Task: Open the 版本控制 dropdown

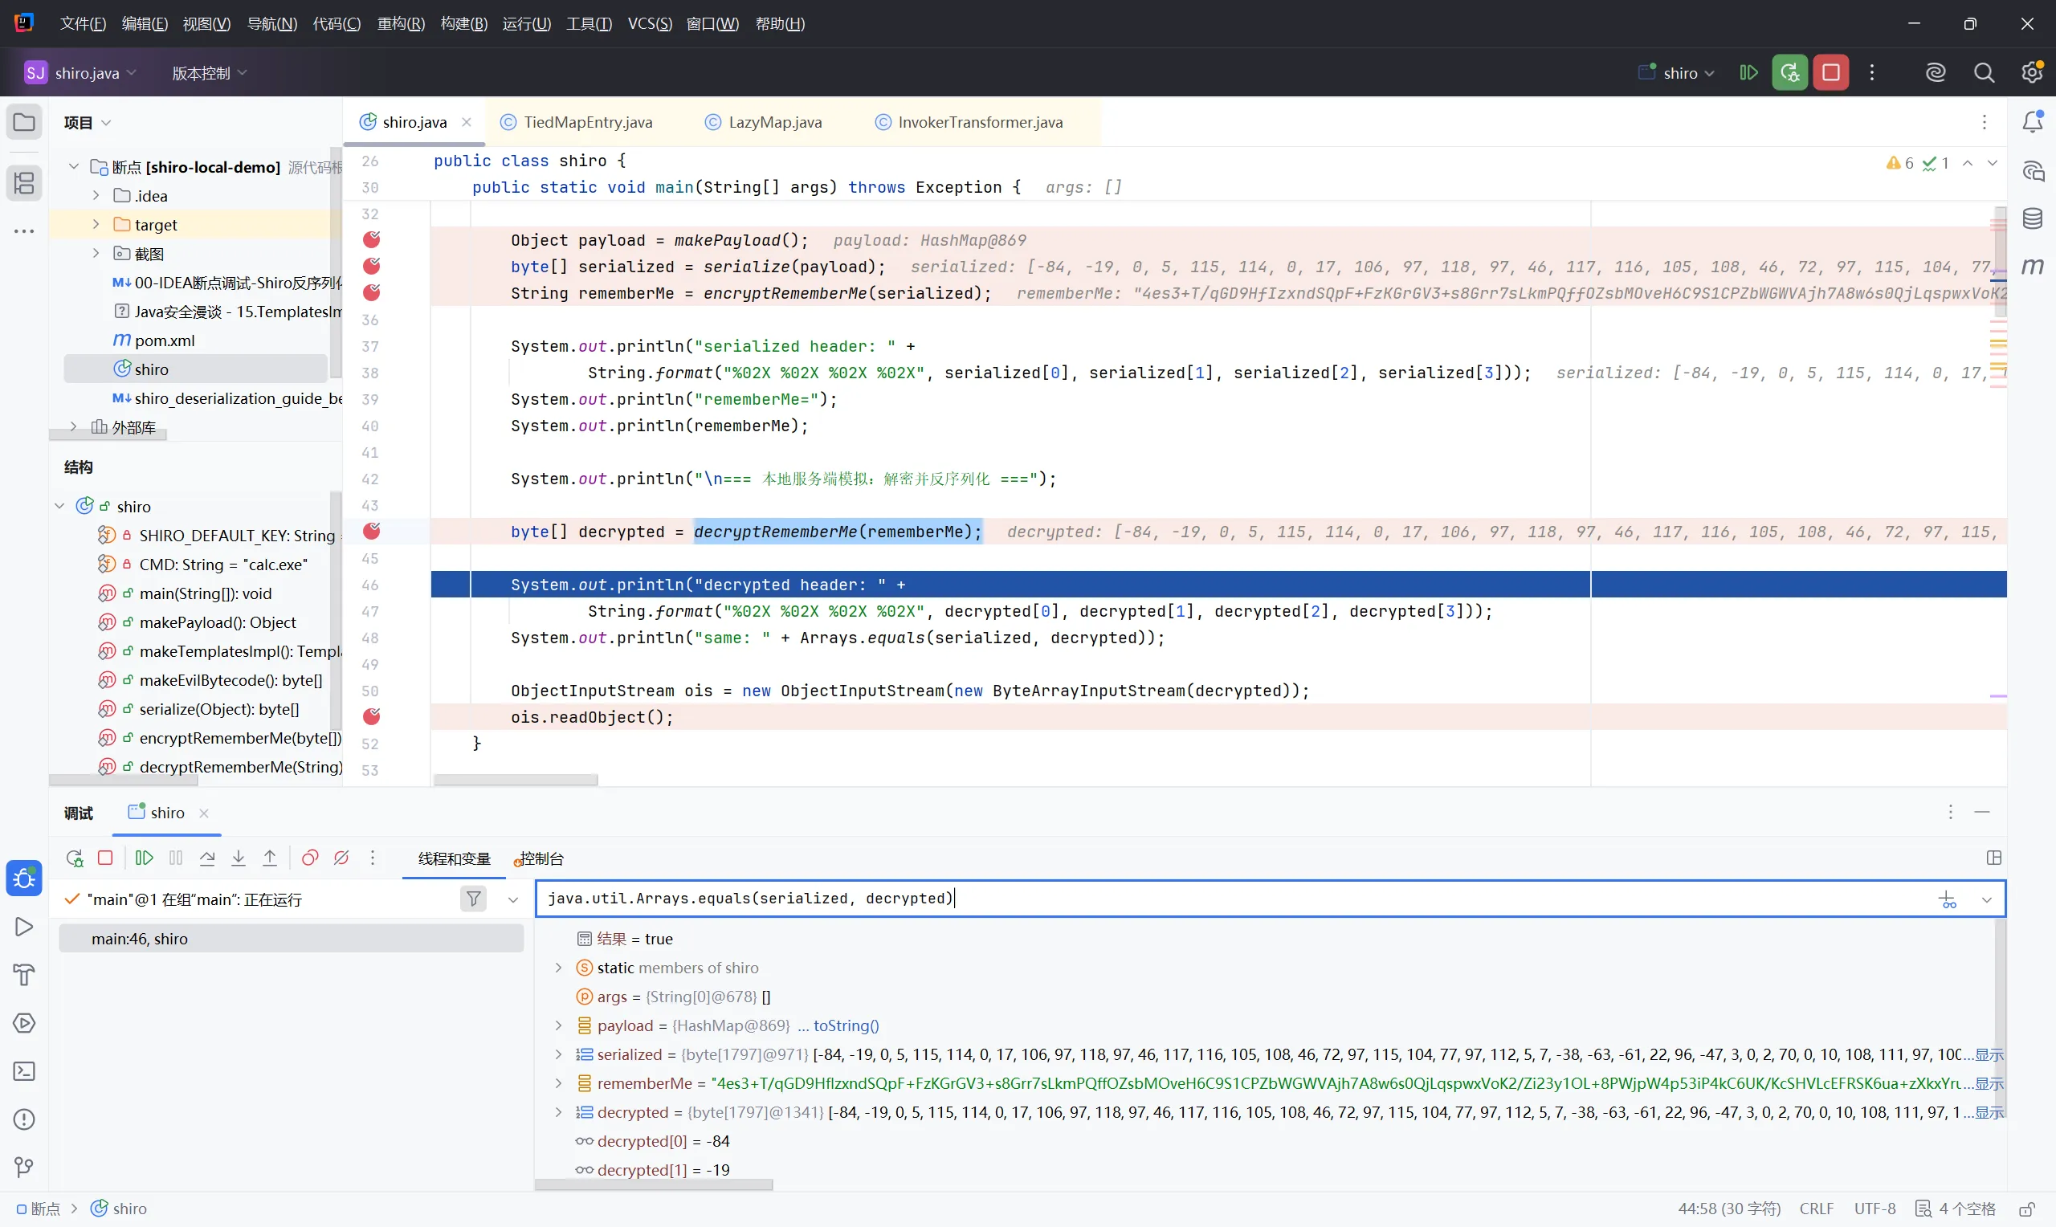Action: 209,73
